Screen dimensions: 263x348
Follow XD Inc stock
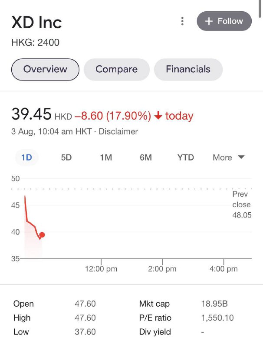(x=224, y=21)
